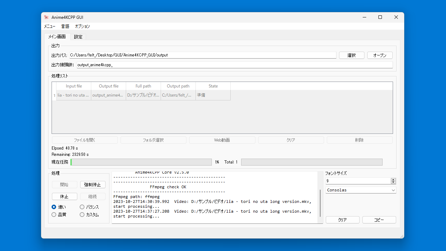Viewport: 446px width, 251px height.
Task: Click the クリア button under the list
Action: [291, 140]
